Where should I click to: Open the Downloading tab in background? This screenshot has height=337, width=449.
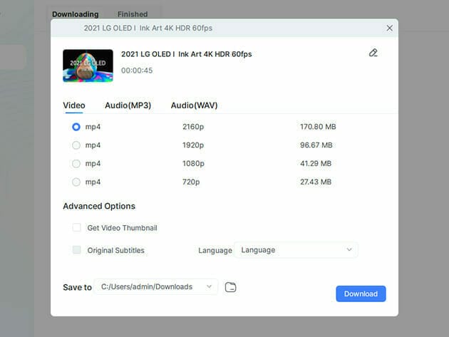[76, 14]
